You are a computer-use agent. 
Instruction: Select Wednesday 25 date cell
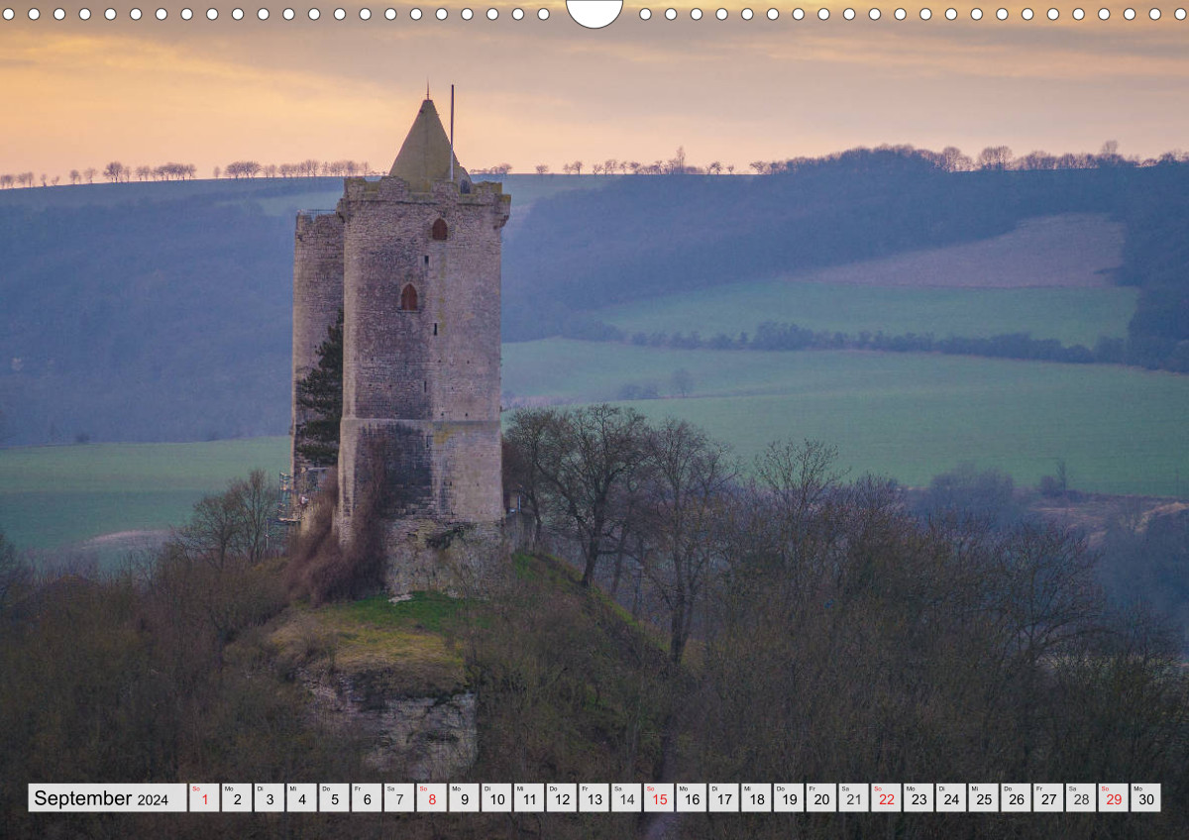click(983, 798)
